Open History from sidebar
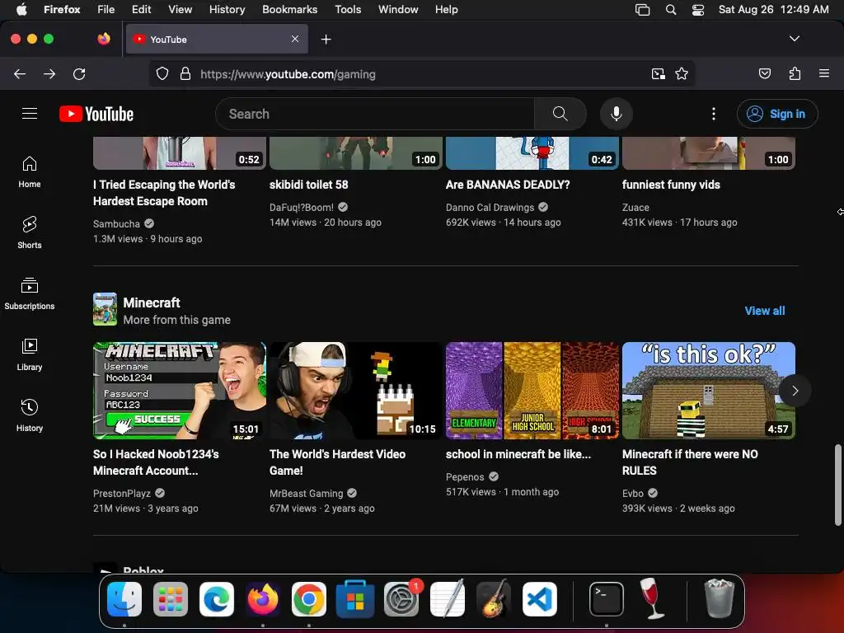 point(30,415)
